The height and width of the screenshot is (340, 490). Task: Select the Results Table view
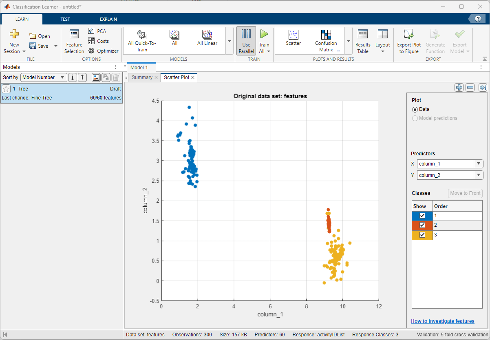362,40
